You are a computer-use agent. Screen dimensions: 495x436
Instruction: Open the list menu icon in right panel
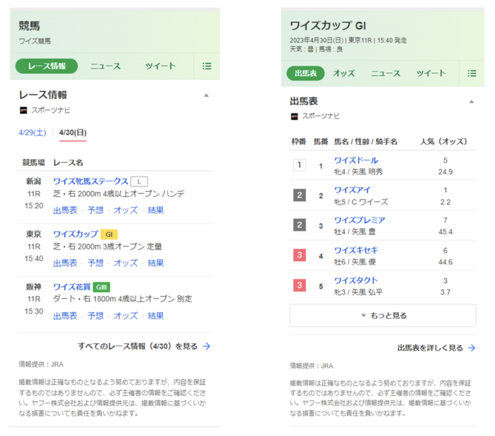point(471,74)
